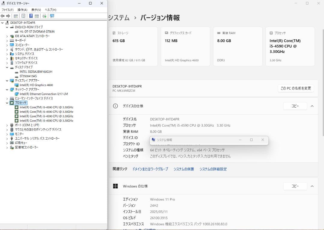Image resolution: width=324 pixels, height=230 pixels.
Task: Open Device Manager Help with the ? toolbar icon
Action: pyautogui.click(x=31, y=16)
